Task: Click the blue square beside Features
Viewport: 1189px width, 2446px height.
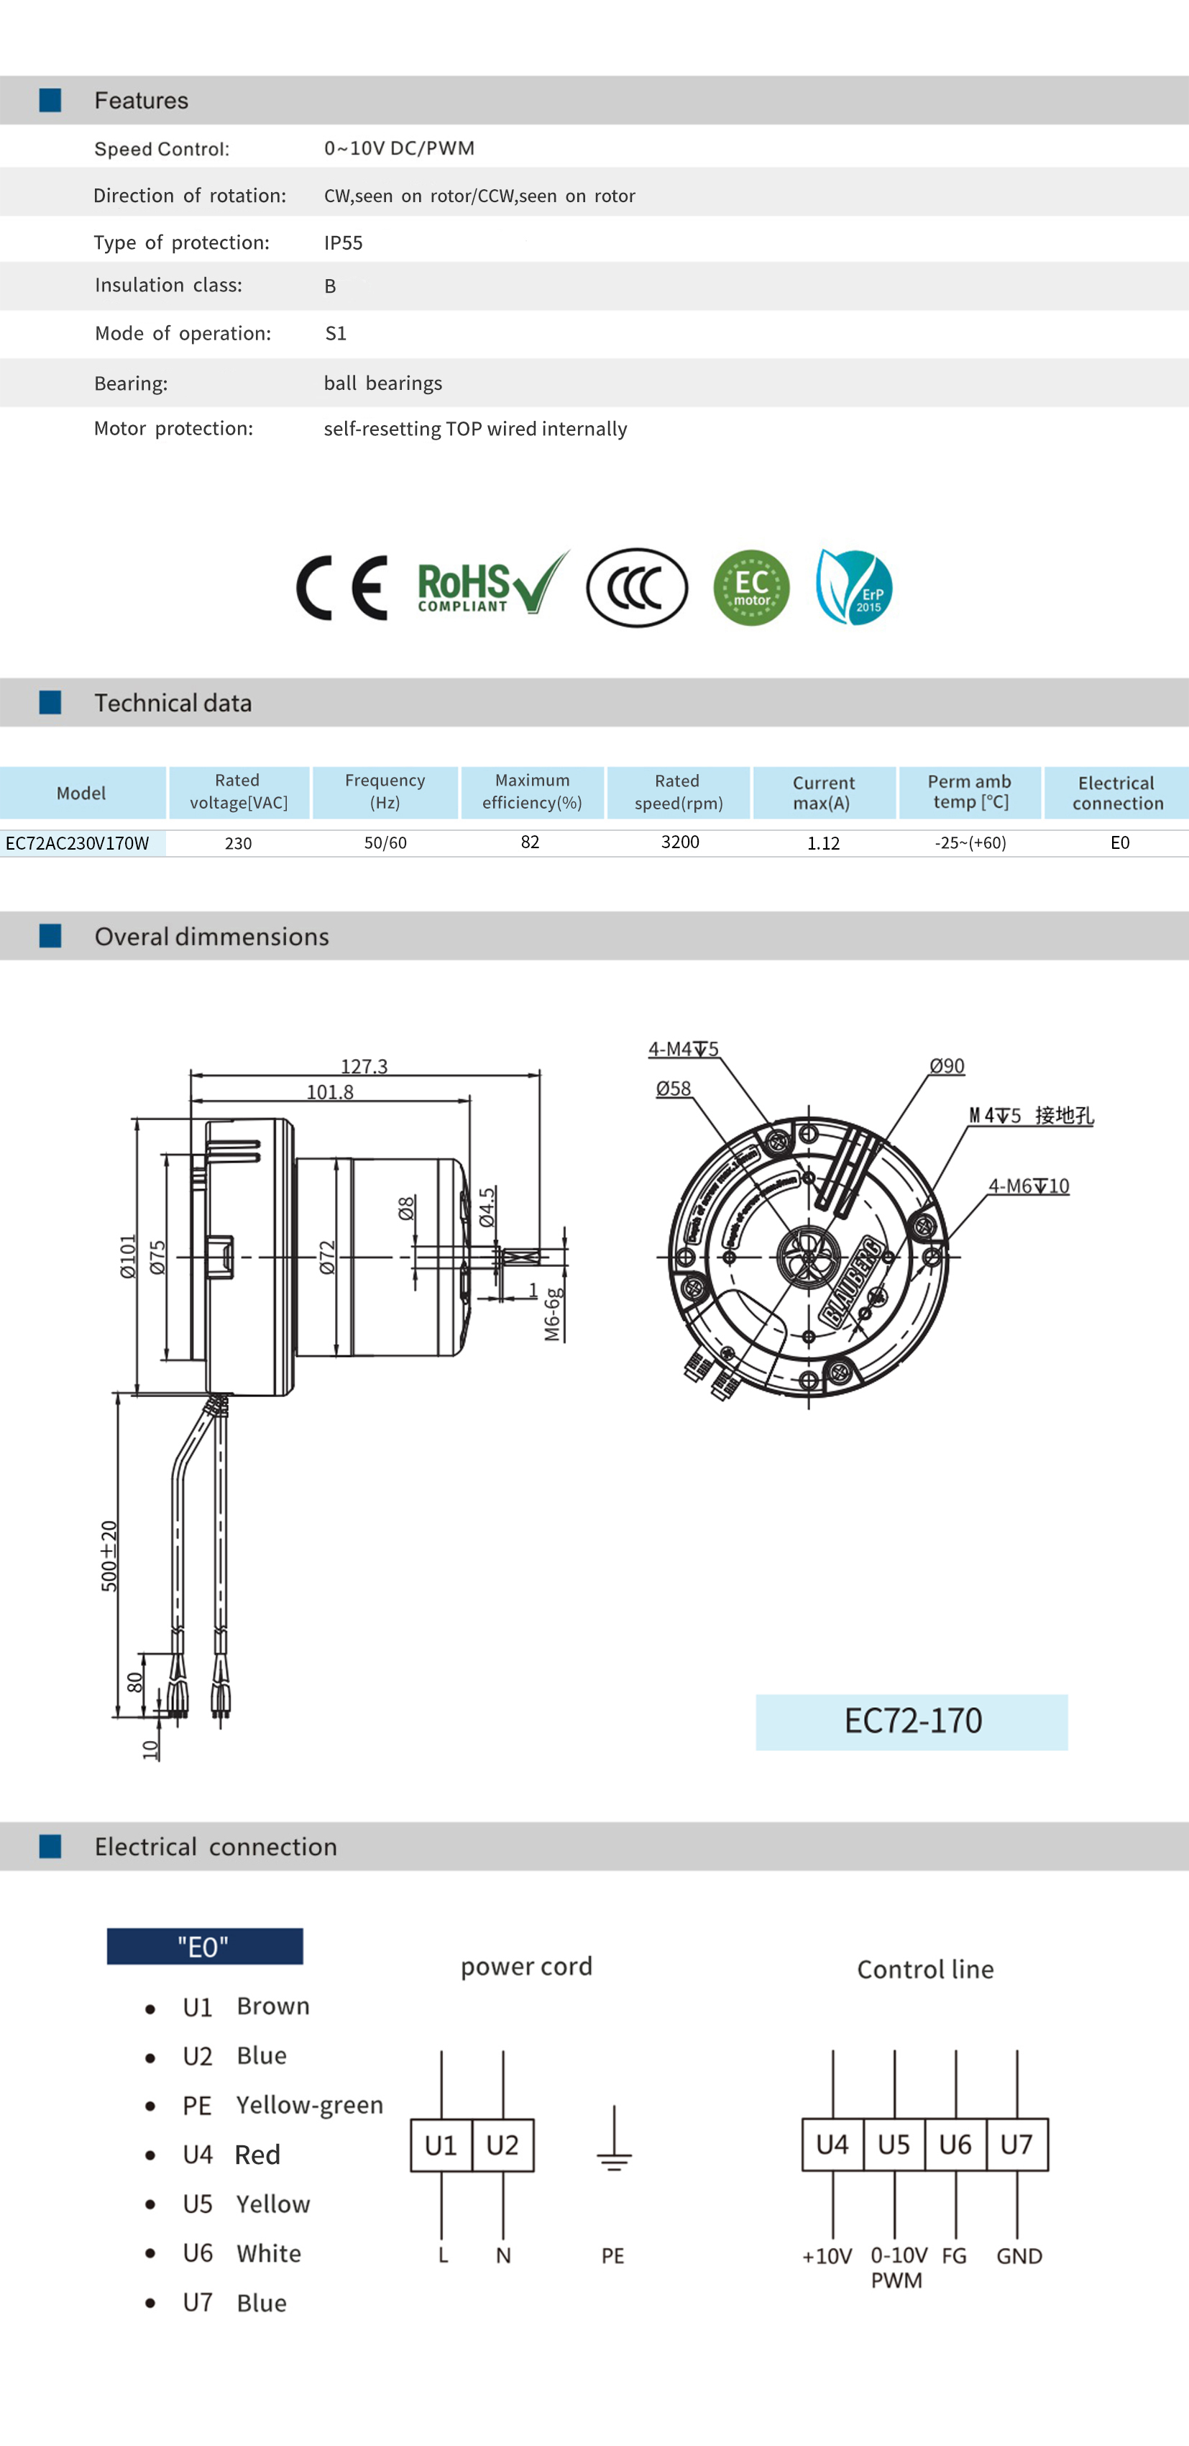Action: (x=50, y=100)
